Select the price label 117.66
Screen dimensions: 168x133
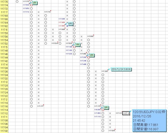[4, 19]
